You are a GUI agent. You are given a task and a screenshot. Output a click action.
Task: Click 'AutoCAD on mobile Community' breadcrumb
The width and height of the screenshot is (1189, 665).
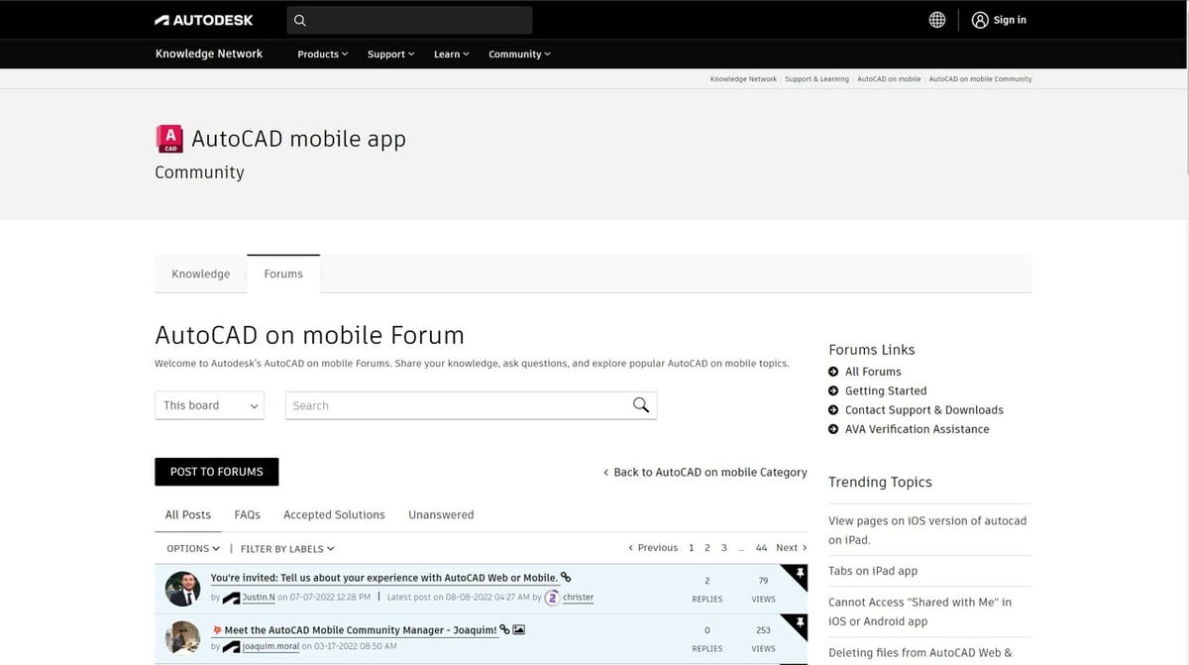click(980, 79)
